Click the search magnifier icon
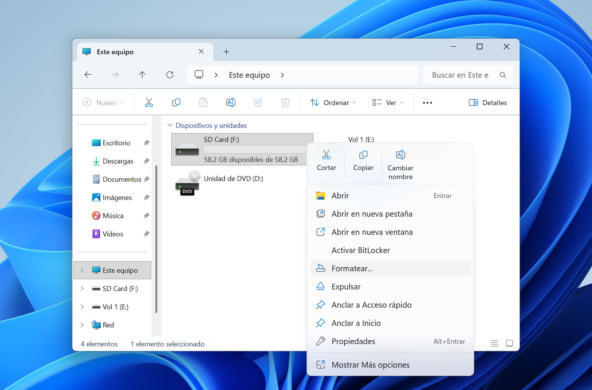Screen dimensions: 592x390 [503, 75]
